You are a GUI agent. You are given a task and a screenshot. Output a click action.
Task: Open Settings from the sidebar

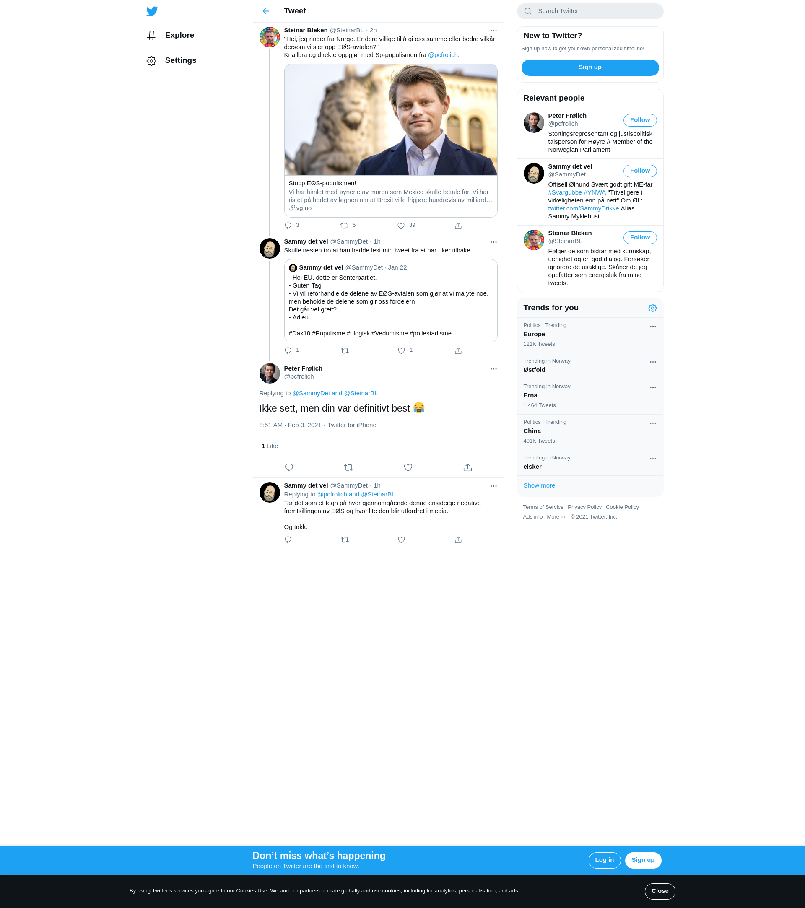click(x=171, y=60)
